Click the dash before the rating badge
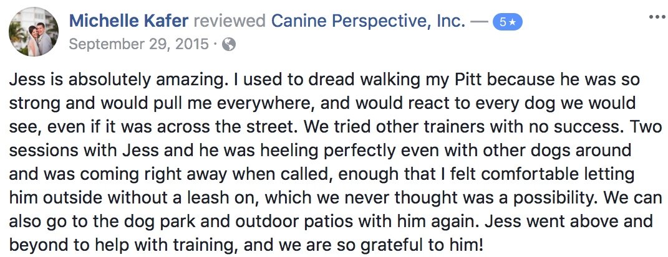The height and width of the screenshot is (257, 668). (x=479, y=22)
